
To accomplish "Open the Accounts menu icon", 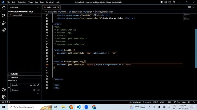I will pyautogui.click(x=4, y=90).
